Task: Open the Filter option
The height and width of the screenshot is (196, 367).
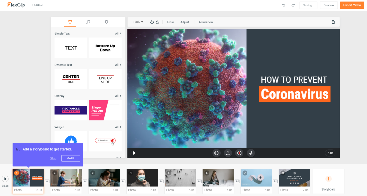Action: [171, 22]
